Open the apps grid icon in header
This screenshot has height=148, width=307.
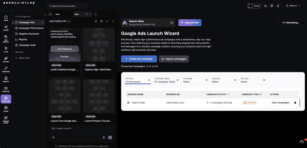click(272, 6)
